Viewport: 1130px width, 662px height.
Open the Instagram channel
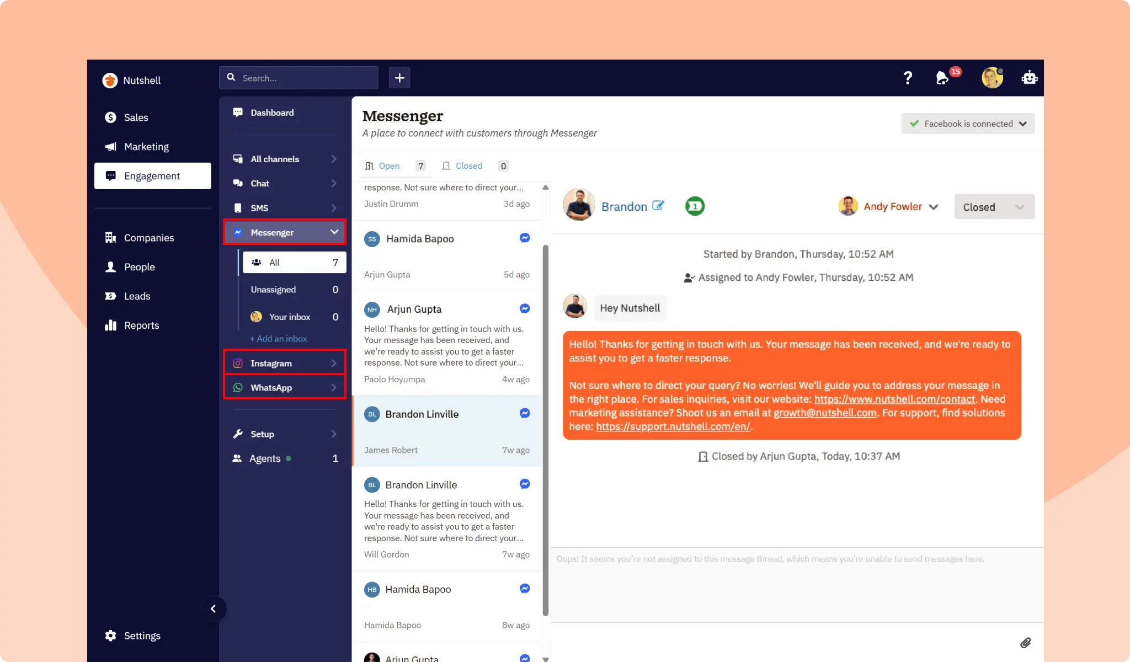point(271,363)
